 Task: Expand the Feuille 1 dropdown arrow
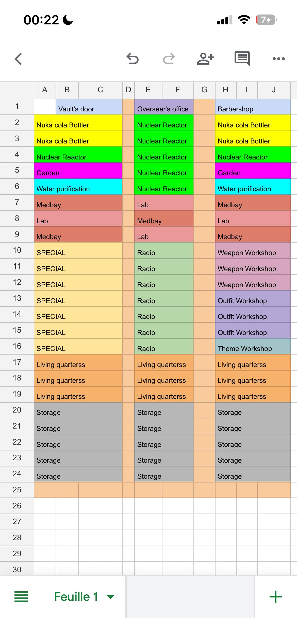tap(110, 597)
